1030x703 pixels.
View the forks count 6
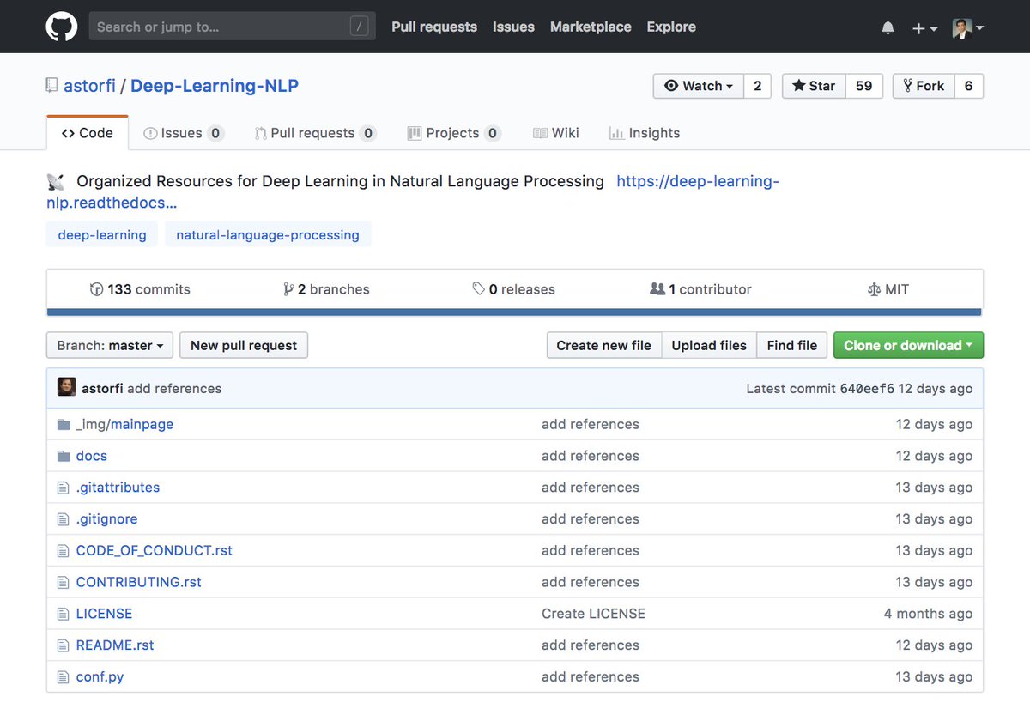point(968,86)
